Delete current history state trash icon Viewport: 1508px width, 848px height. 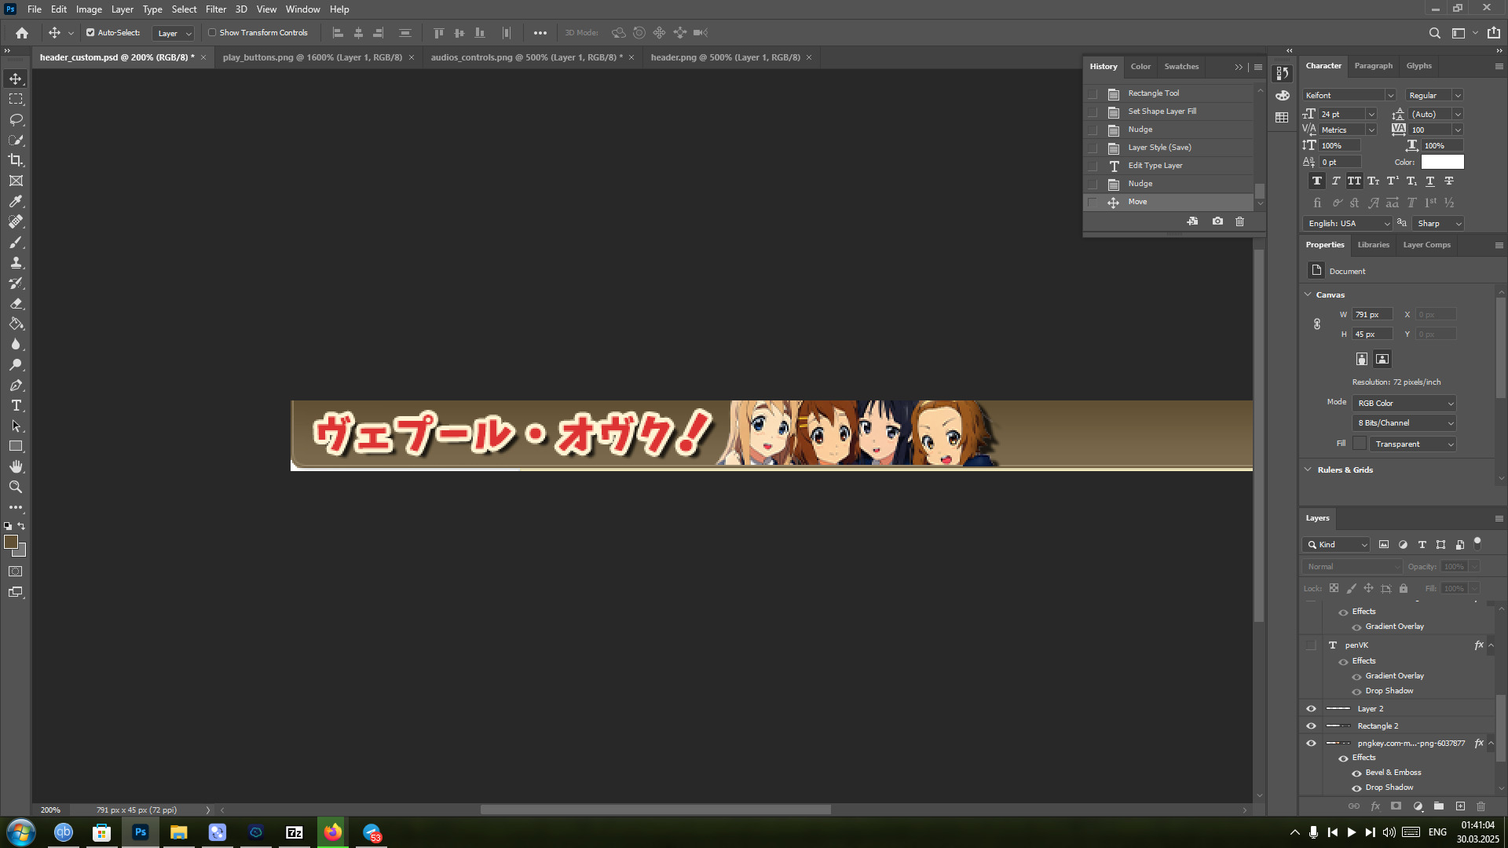point(1239,221)
